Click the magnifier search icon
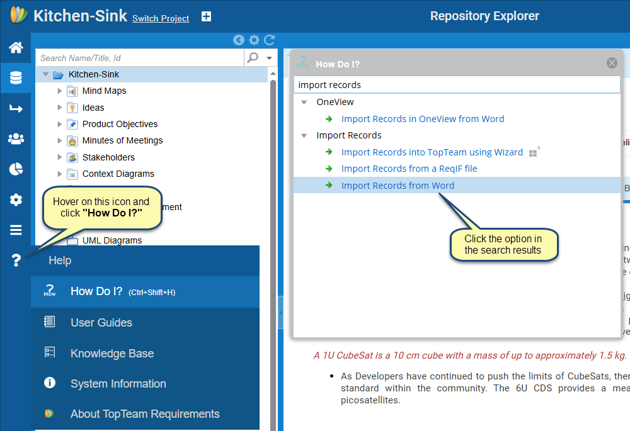The height and width of the screenshot is (431, 630). click(x=253, y=57)
